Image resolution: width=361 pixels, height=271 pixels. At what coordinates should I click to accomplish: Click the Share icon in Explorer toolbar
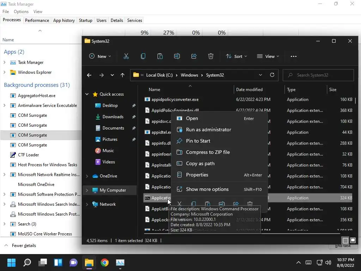click(194, 56)
